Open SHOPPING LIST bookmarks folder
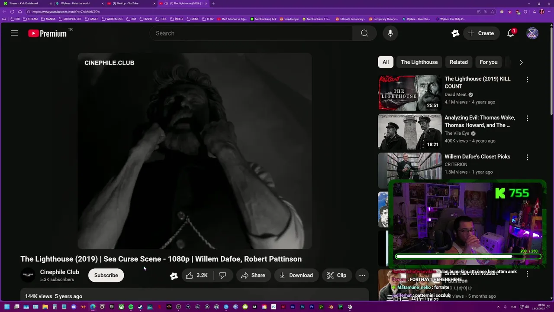Viewport: 554px width, 312px height. (70, 19)
